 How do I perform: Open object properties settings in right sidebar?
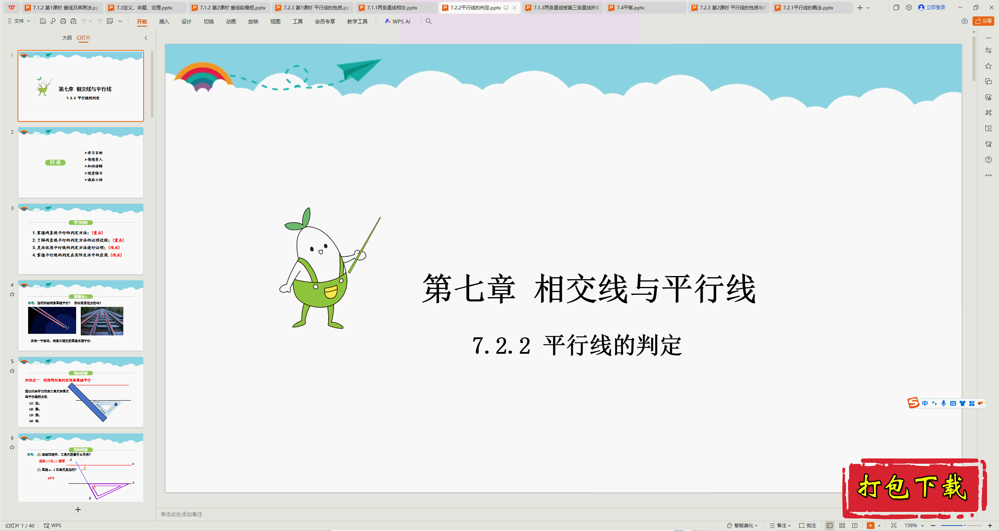pyautogui.click(x=988, y=50)
